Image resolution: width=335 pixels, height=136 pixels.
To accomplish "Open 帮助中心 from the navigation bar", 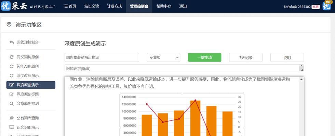I will (x=164, y=6).
